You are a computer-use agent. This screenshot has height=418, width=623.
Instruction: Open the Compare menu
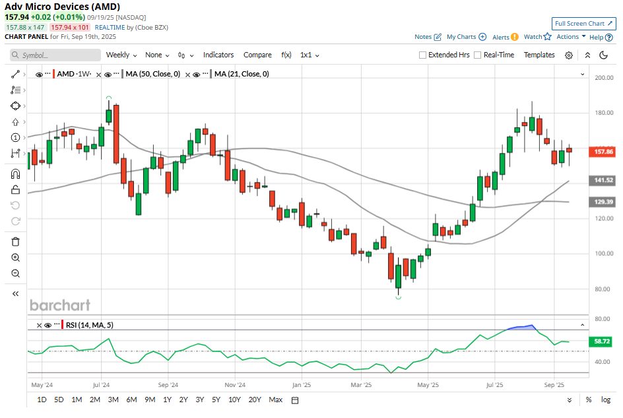click(257, 55)
